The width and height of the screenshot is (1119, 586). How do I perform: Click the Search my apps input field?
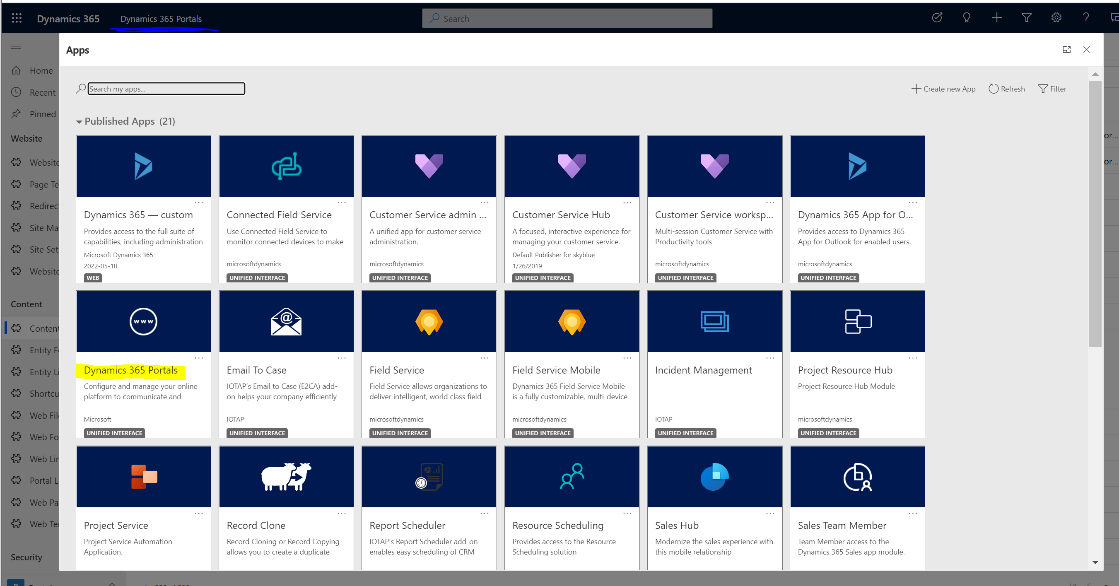(x=166, y=89)
